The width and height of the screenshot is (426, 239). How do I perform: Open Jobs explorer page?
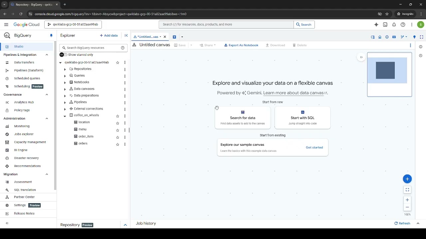pos(24,134)
